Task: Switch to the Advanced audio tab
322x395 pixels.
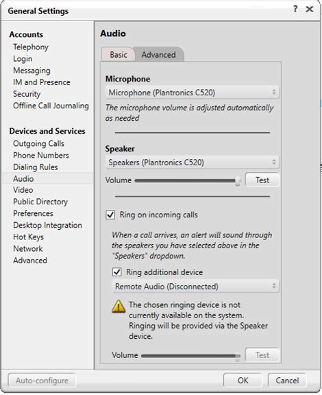Action: (159, 54)
